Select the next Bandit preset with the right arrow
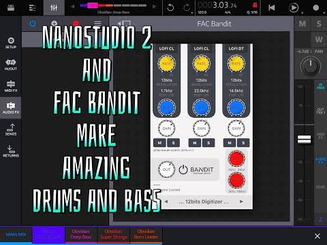 (241, 201)
